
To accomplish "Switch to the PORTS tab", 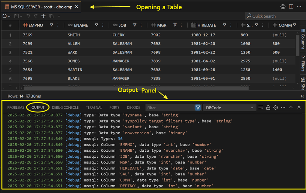I will [114, 108].
